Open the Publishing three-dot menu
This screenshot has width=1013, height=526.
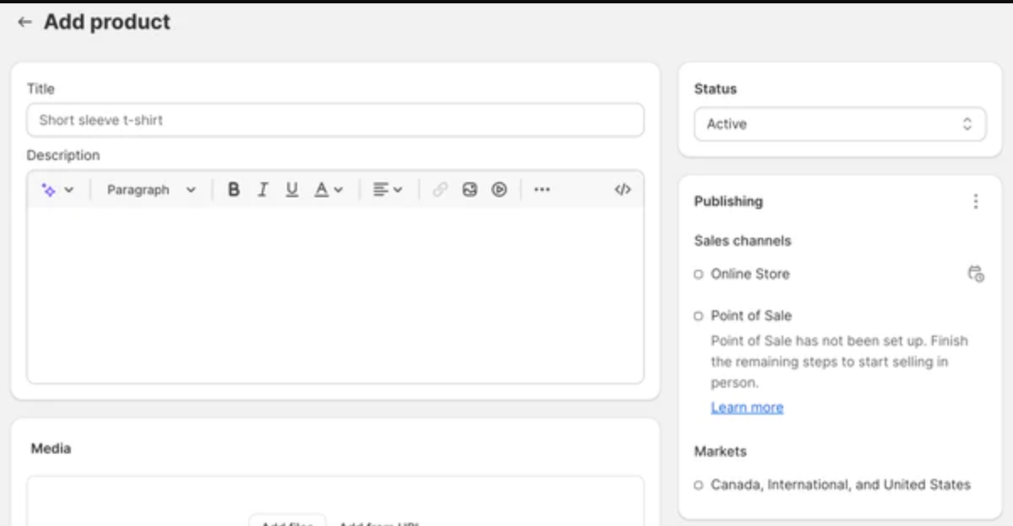pos(976,201)
